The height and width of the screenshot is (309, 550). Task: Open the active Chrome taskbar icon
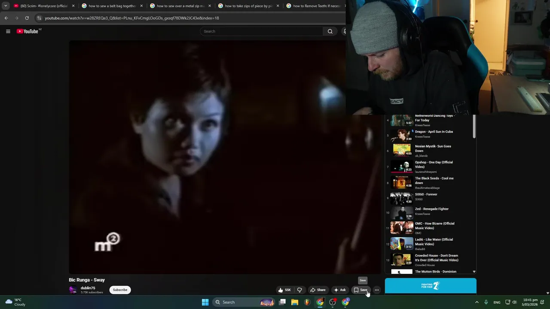[x=320, y=302]
